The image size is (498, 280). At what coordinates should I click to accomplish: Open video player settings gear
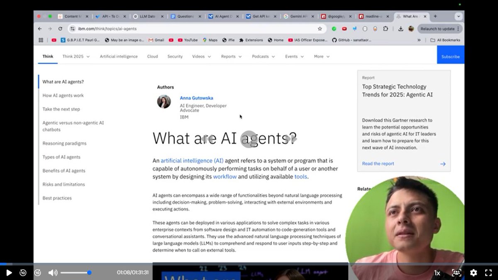coord(474,273)
